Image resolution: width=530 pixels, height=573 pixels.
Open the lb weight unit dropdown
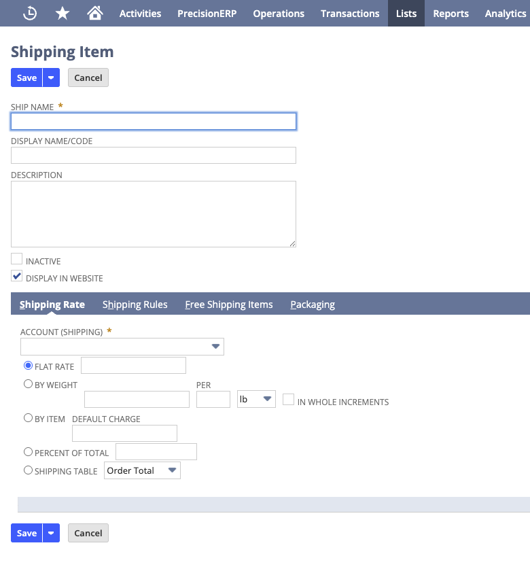point(256,399)
